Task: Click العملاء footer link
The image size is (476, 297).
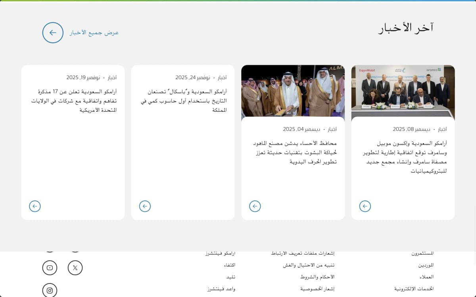Action: (x=426, y=277)
